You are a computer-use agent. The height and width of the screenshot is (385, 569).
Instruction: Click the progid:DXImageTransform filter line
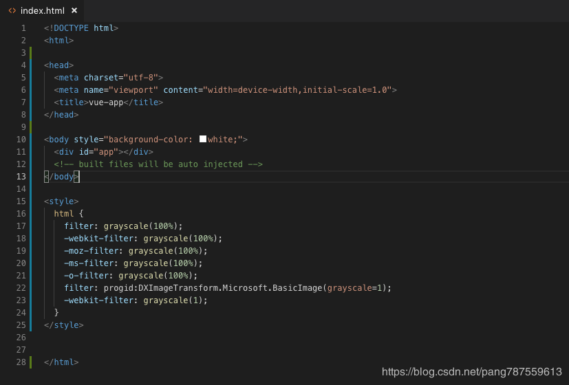pyautogui.click(x=228, y=288)
